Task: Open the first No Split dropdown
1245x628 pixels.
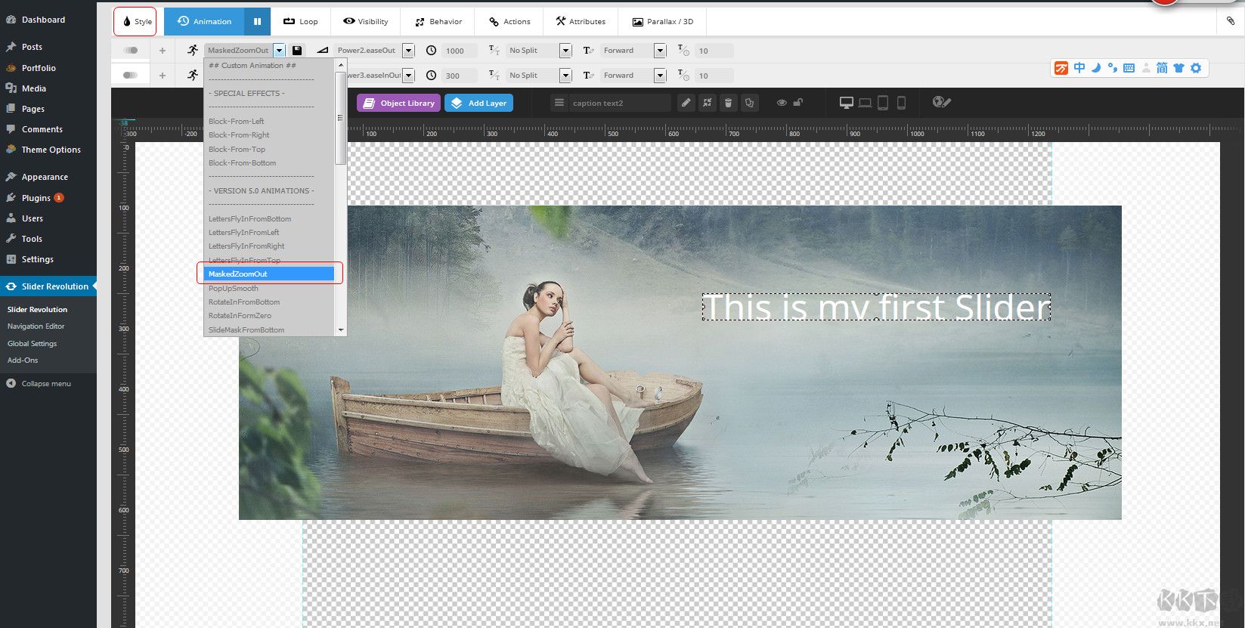Action: [565, 51]
